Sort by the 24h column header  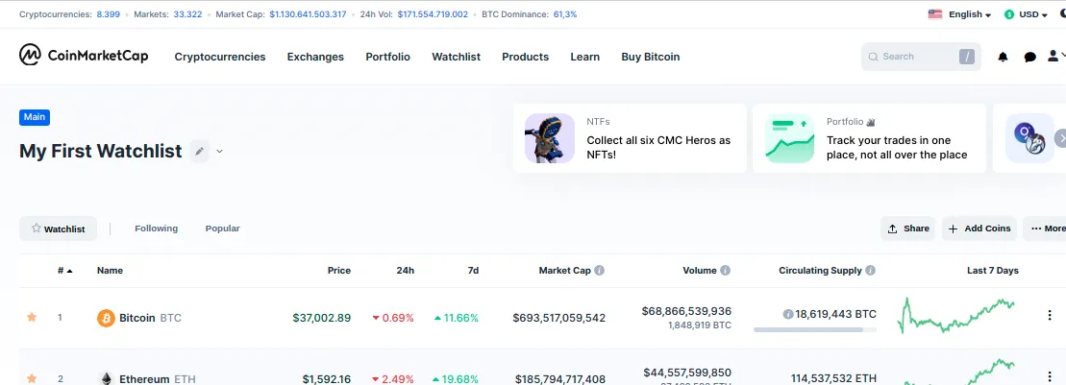pyautogui.click(x=406, y=270)
